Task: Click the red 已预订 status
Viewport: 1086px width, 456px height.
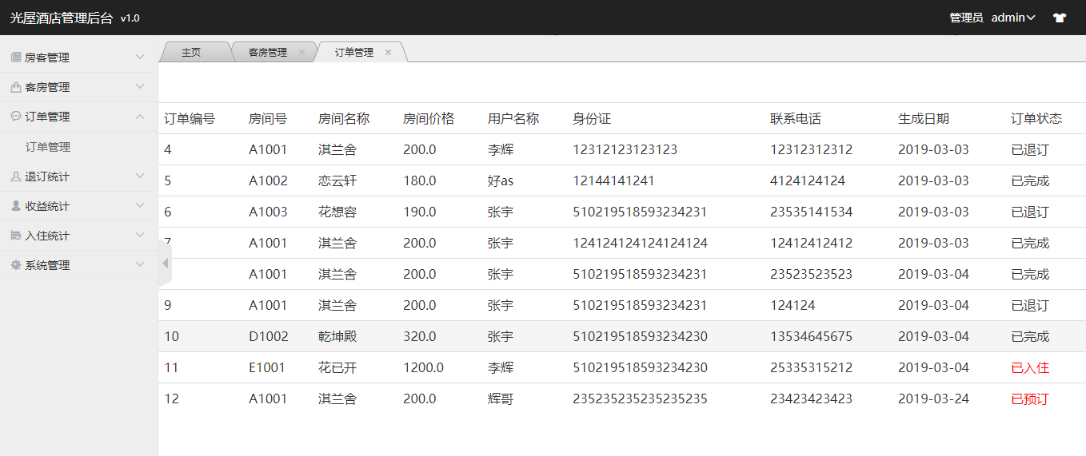Action: pos(1030,399)
